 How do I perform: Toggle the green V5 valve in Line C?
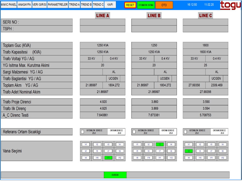tap(189, 151)
